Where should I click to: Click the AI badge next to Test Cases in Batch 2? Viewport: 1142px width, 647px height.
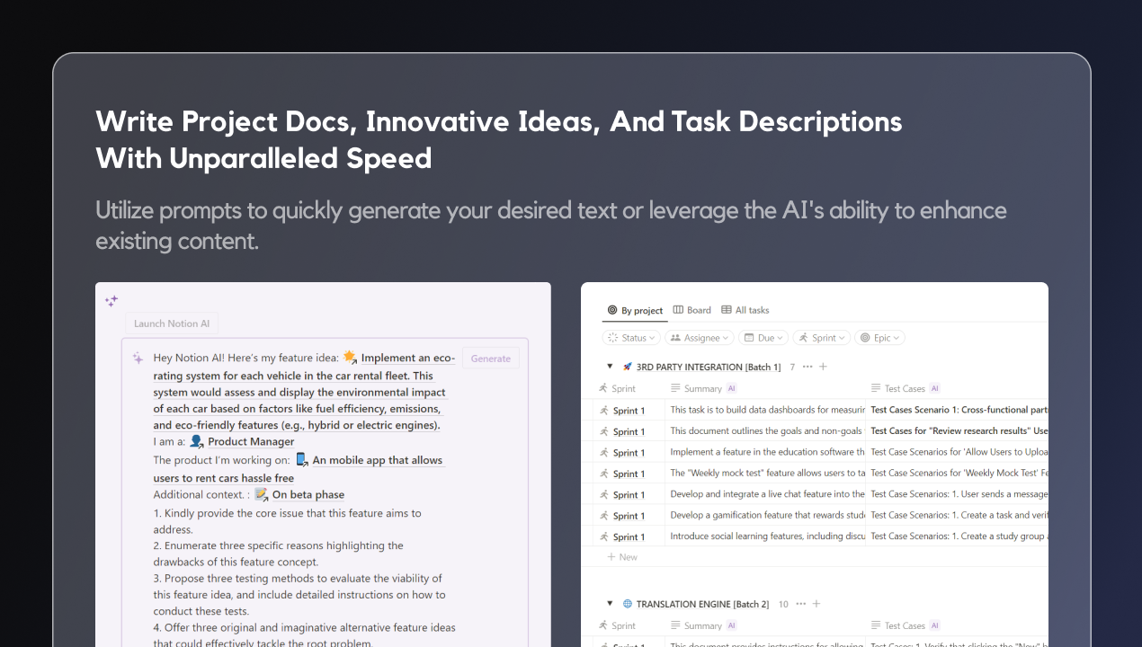pyautogui.click(x=935, y=625)
